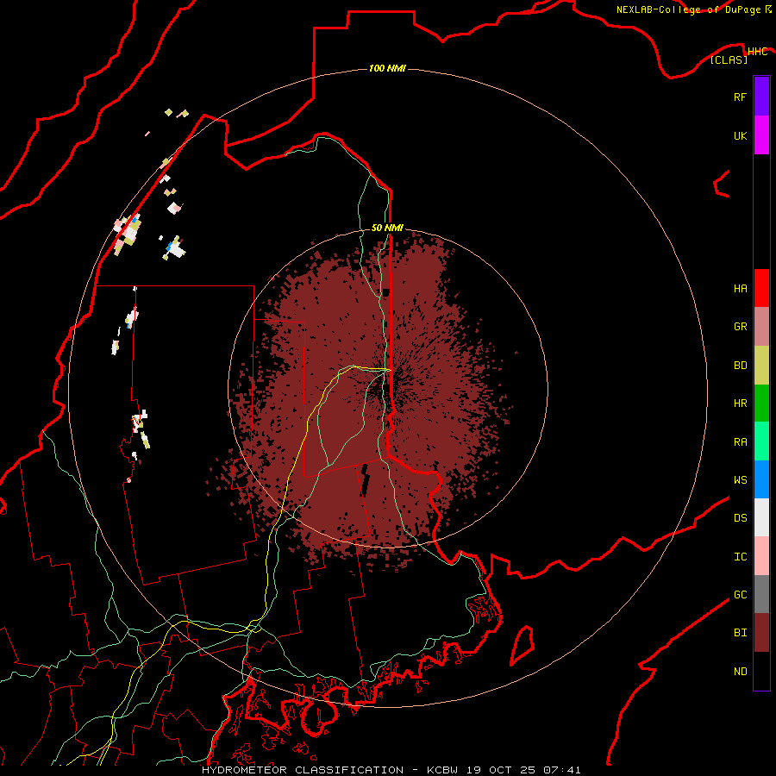The height and width of the screenshot is (776, 776).
Task: Click the WS legend label
Action: pyautogui.click(x=740, y=480)
